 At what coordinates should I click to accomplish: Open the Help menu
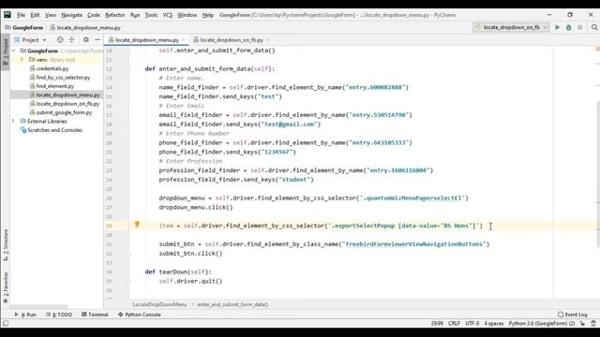(x=208, y=15)
